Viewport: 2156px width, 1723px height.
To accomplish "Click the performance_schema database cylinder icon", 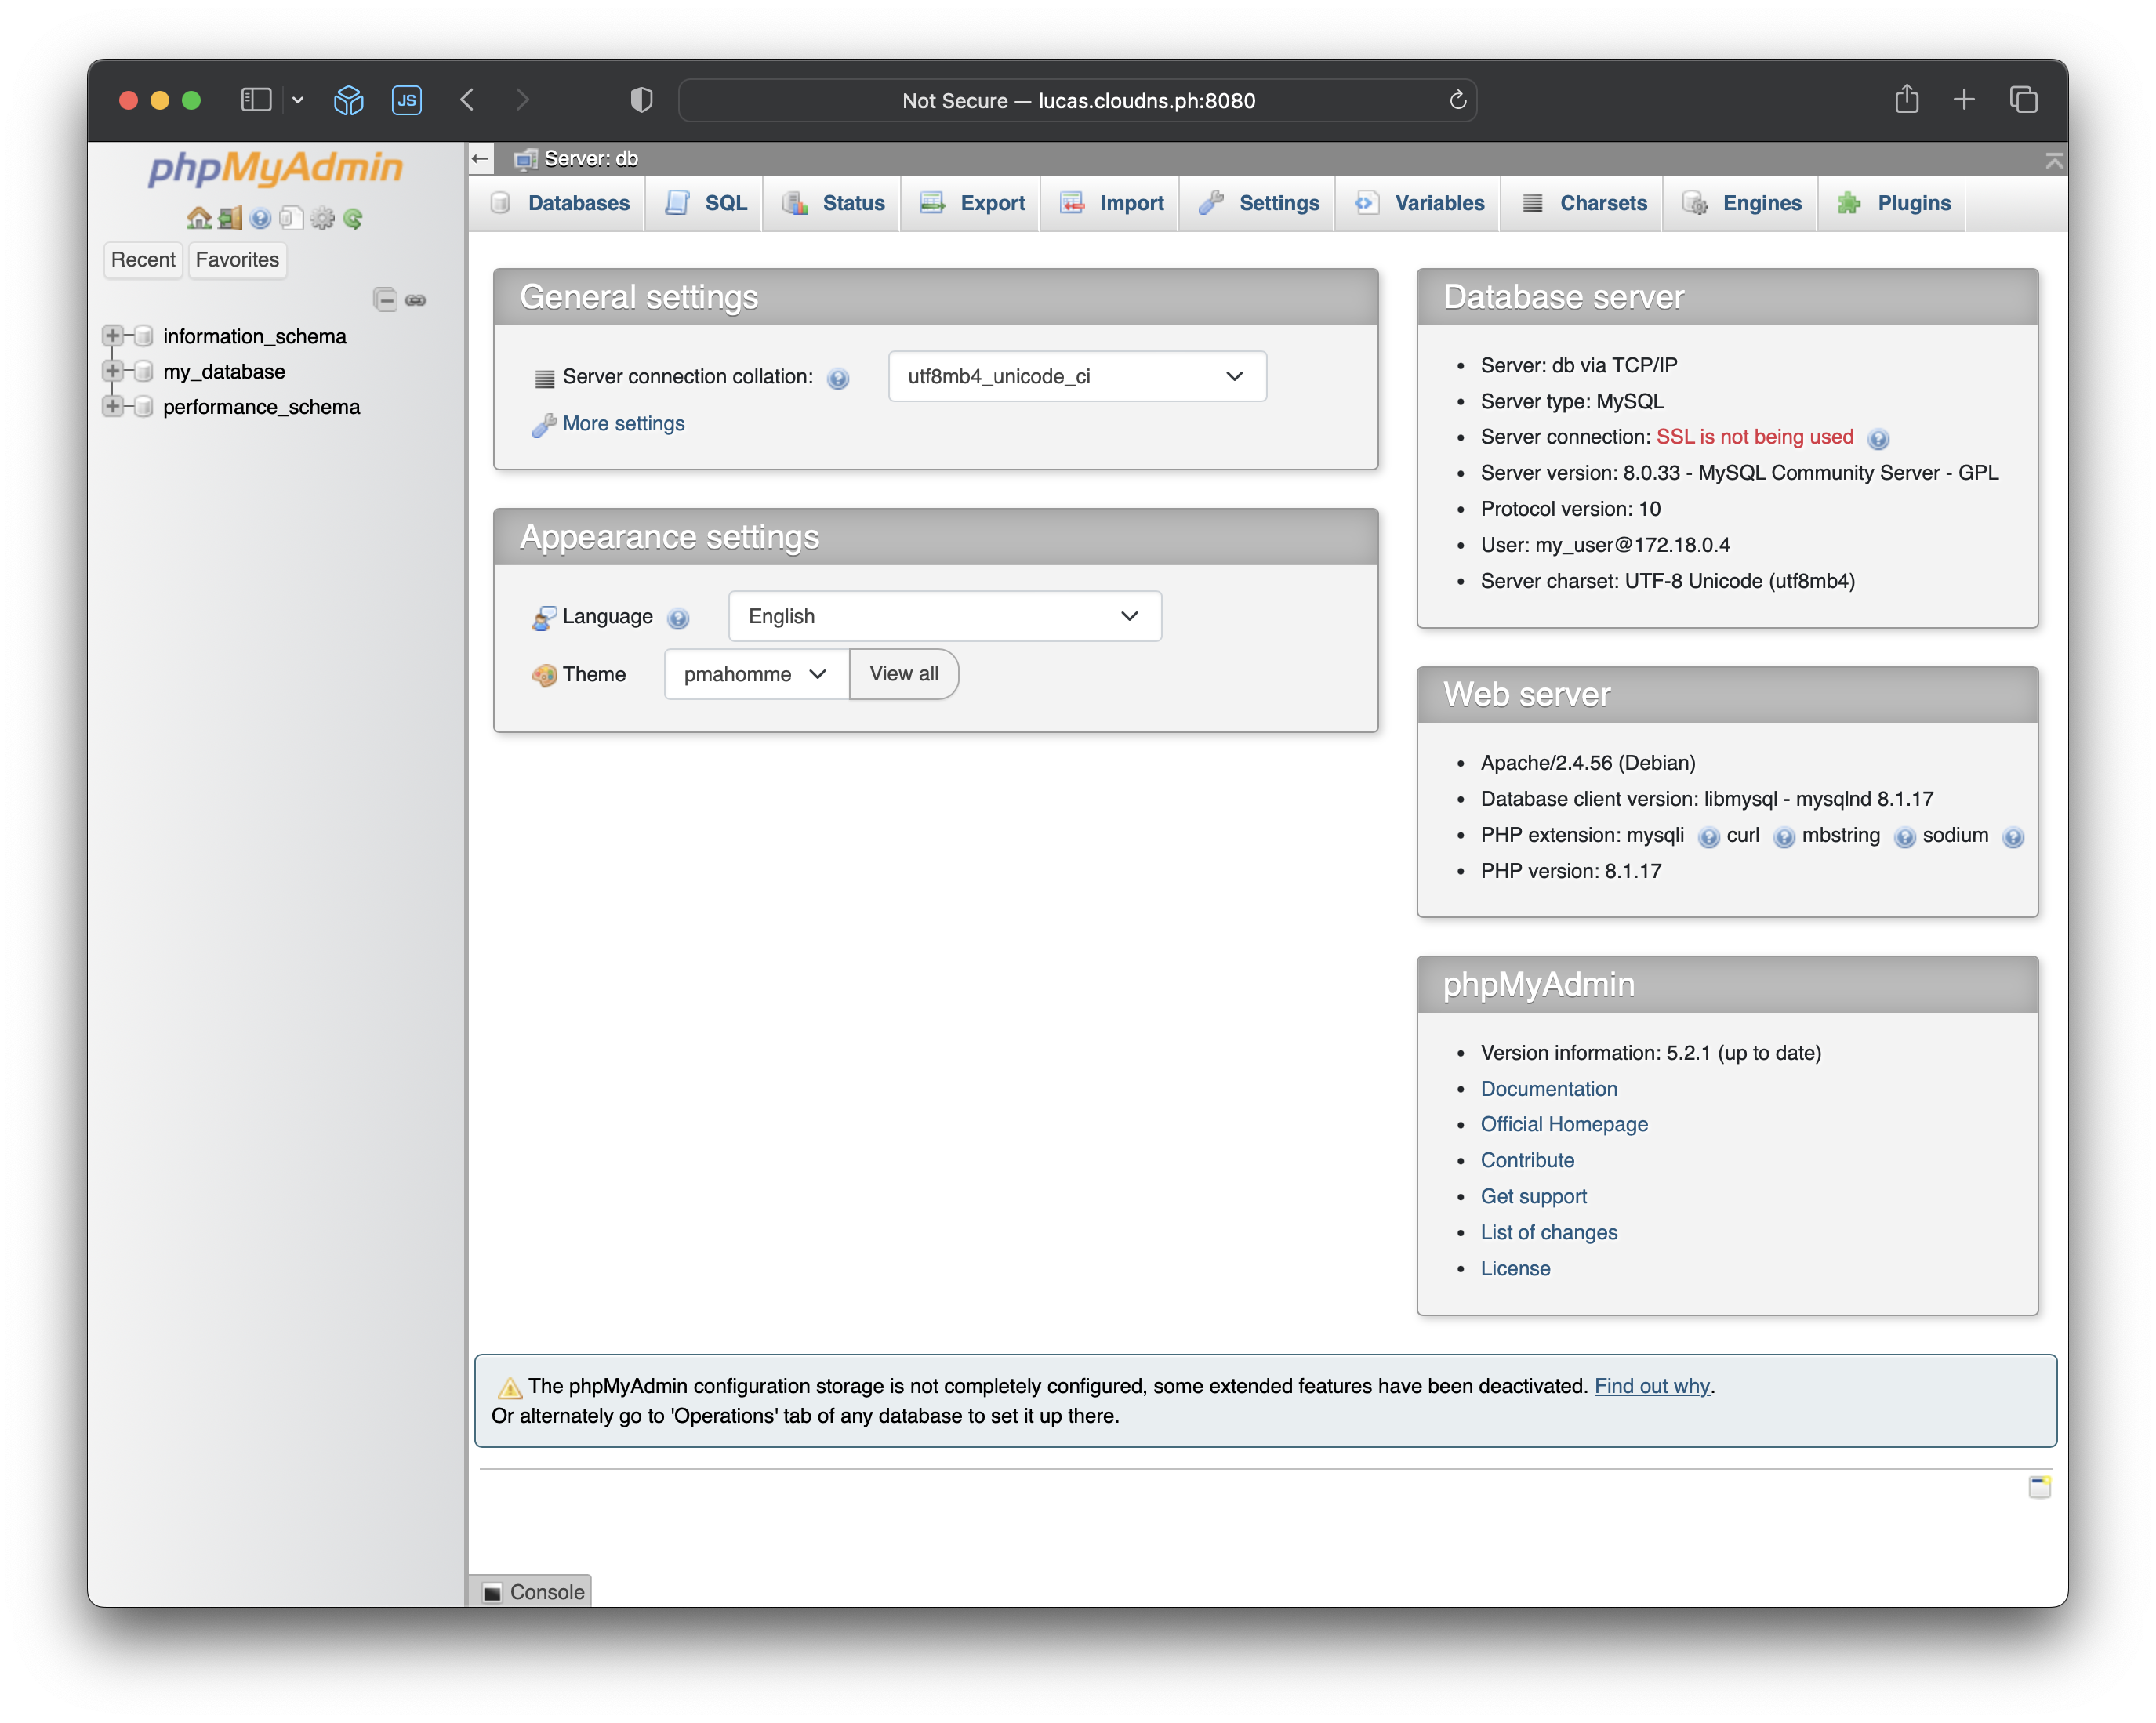I will [x=143, y=406].
